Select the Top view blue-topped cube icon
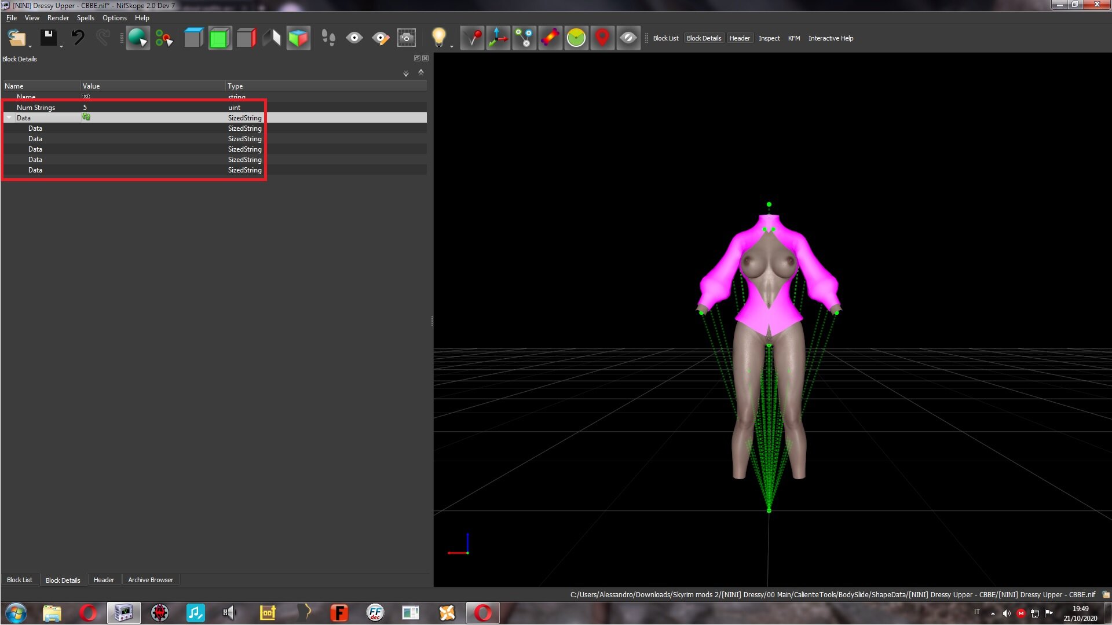Screen dimensions: 1112x625 click(193, 38)
